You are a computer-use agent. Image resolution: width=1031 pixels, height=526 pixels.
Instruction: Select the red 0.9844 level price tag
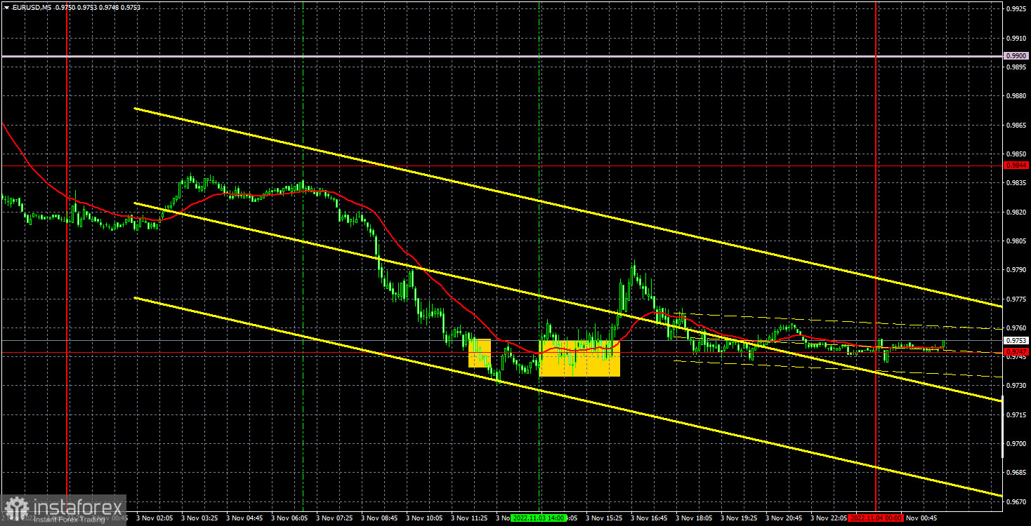tap(1016, 166)
